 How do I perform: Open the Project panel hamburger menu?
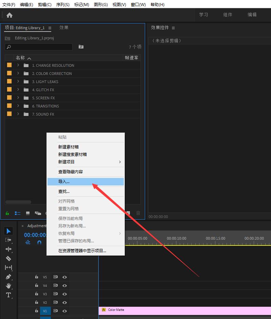tap(50, 28)
